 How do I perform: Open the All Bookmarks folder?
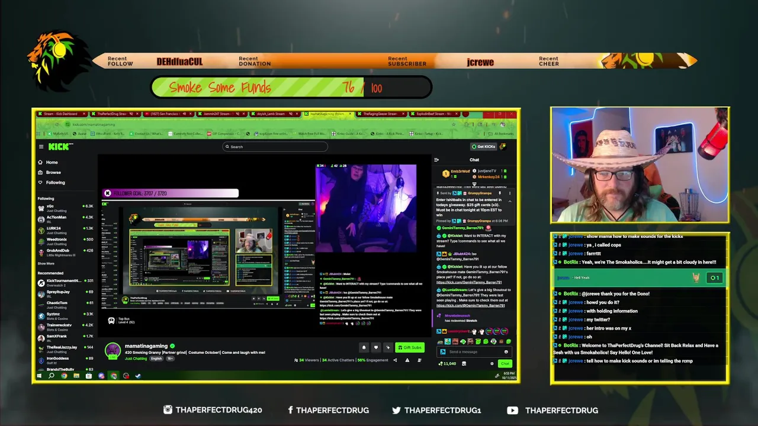pyautogui.click(x=502, y=134)
